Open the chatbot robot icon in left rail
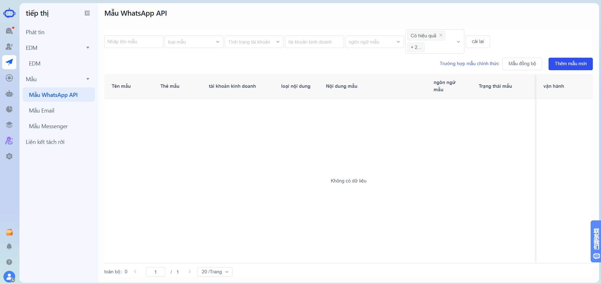This screenshot has height=284, width=601. [9, 93]
